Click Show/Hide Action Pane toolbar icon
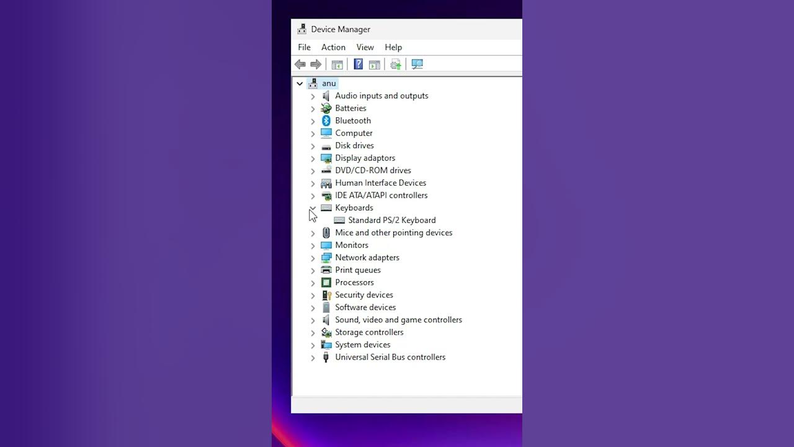Image resolution: width=794 pixels, height=447 pixels. coord(374,65)
